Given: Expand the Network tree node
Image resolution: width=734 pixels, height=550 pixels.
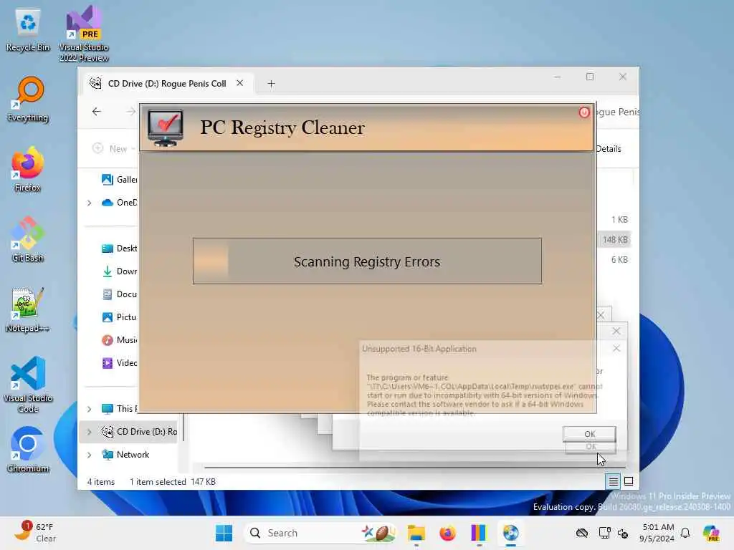Looking at the screenshot, I should click(89, 455).
